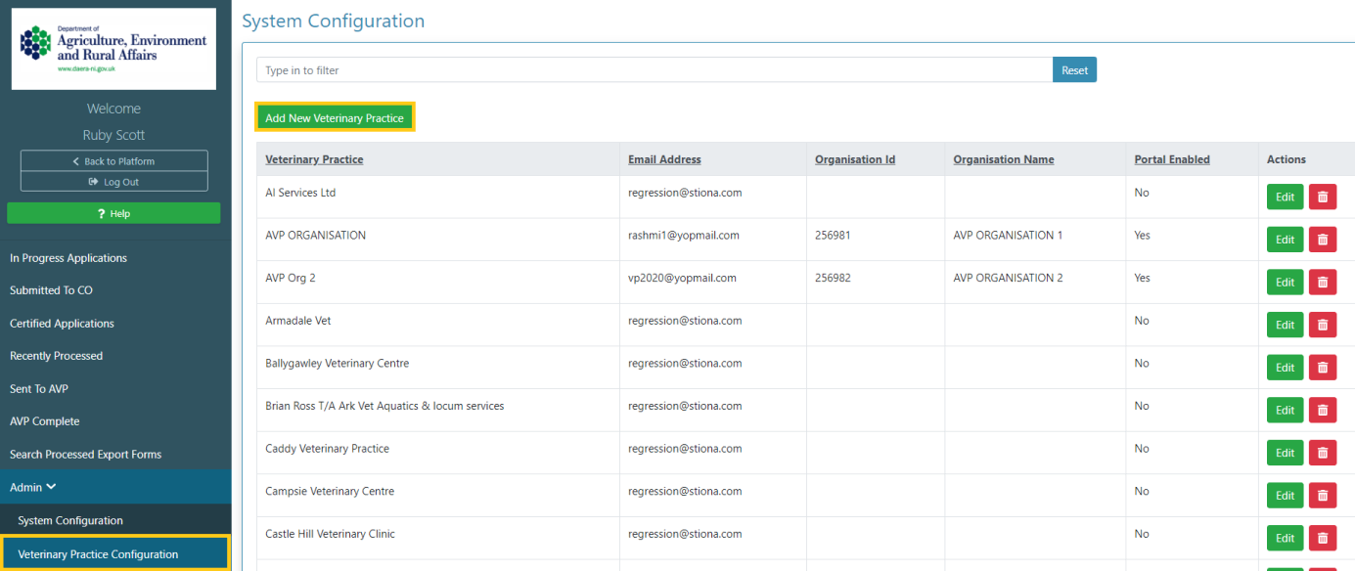Click Ballygawley Veterinary Centre name
This screenshot has height=571, width=1355.
click(338, 363)
